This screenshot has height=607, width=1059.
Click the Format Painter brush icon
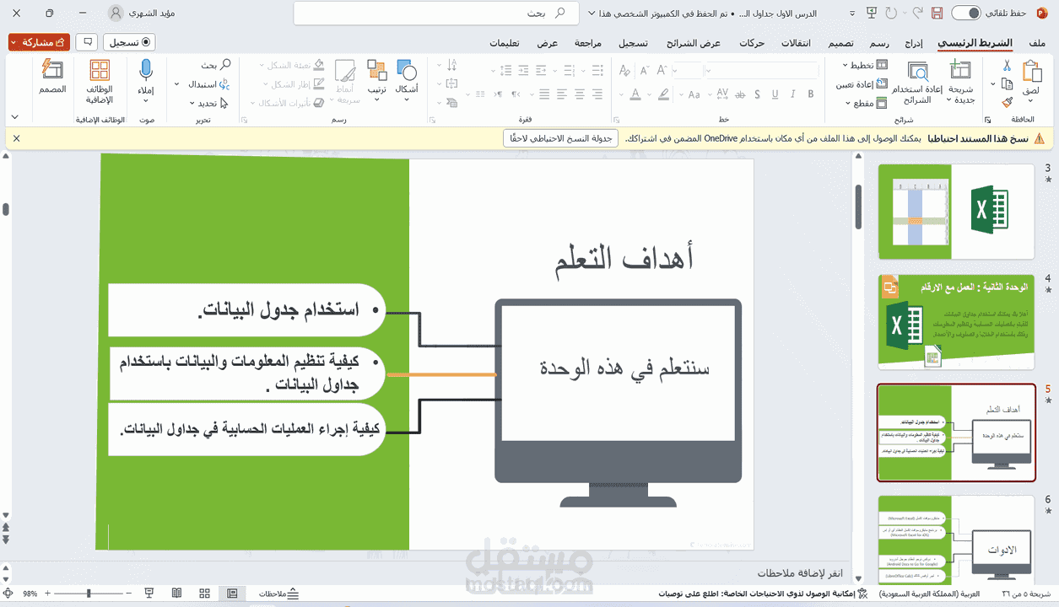pos(1008,103)
